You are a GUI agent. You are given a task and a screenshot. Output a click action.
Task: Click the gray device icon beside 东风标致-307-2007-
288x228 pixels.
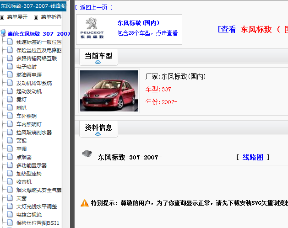[x=87, y=154]
